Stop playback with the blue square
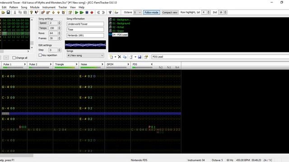Screen dimensions: 289x162 pos(87,13)
